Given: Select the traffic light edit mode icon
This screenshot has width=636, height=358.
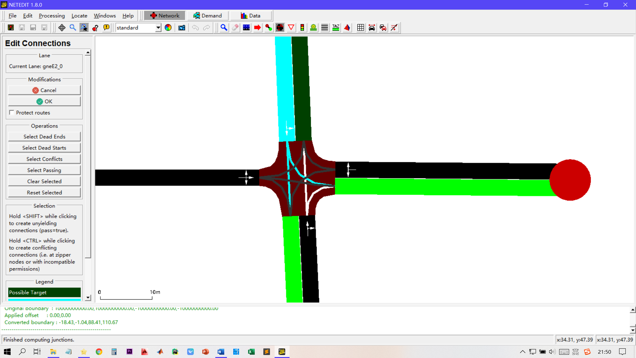Looking at the screenshot, I should click(x=302, y=28).
